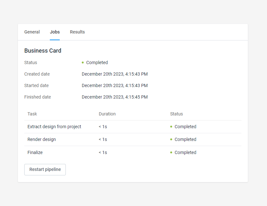267x206 pixels.
Task: Click the Finished date label
Action: (38, 97)
